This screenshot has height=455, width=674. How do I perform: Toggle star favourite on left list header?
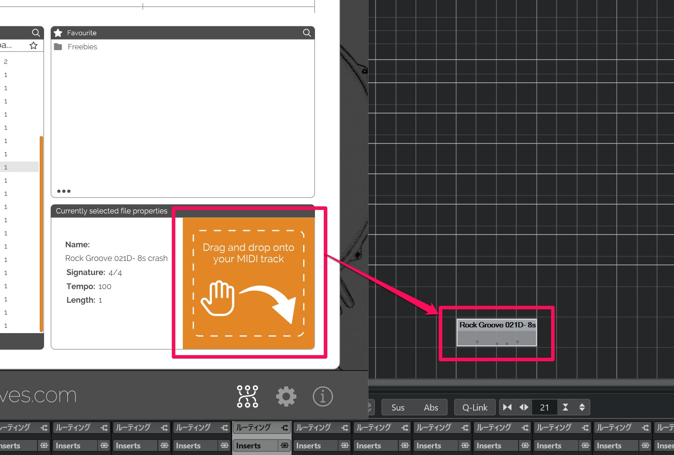(33, 46)
